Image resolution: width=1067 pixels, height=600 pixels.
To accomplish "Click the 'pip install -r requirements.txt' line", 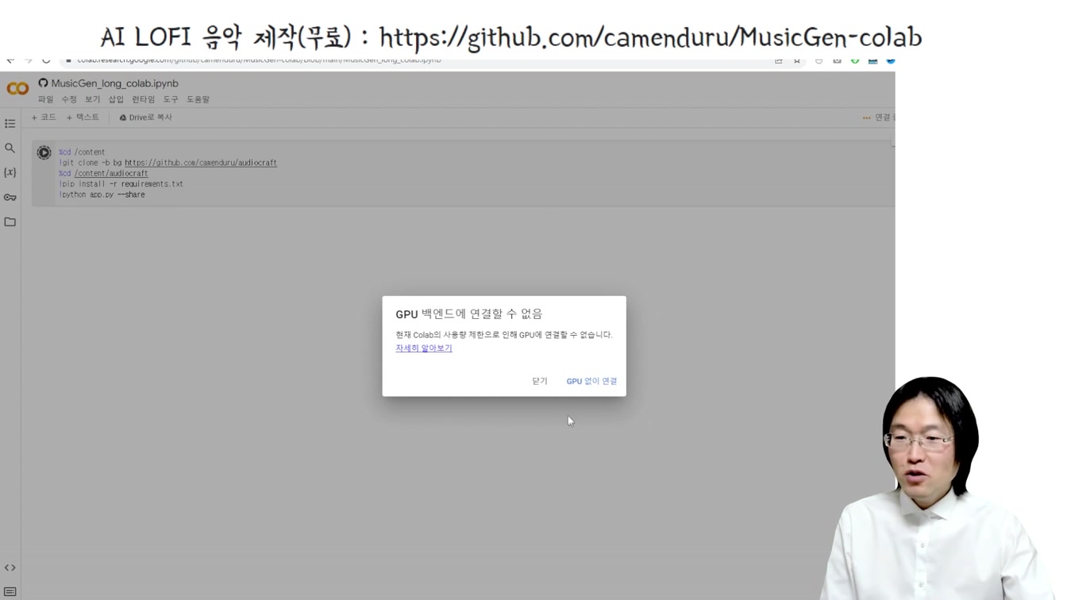I will click(121, 184).
